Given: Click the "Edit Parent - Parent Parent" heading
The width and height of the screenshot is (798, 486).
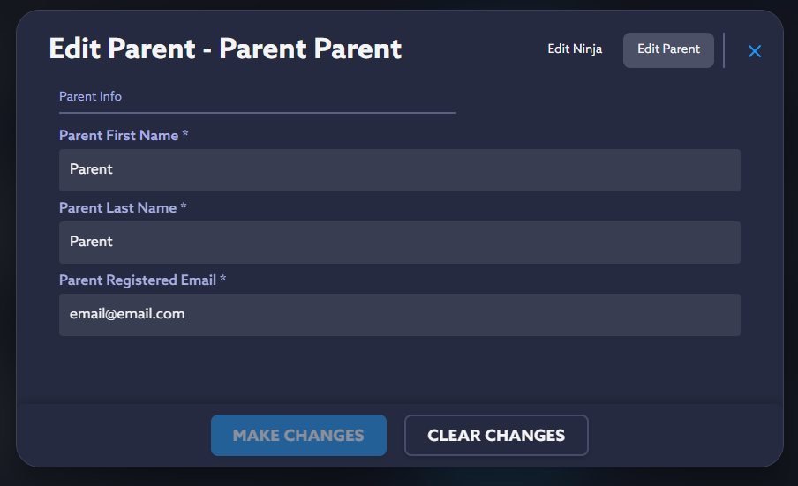Looking at the screenshot, I should [x=225, y=49].
